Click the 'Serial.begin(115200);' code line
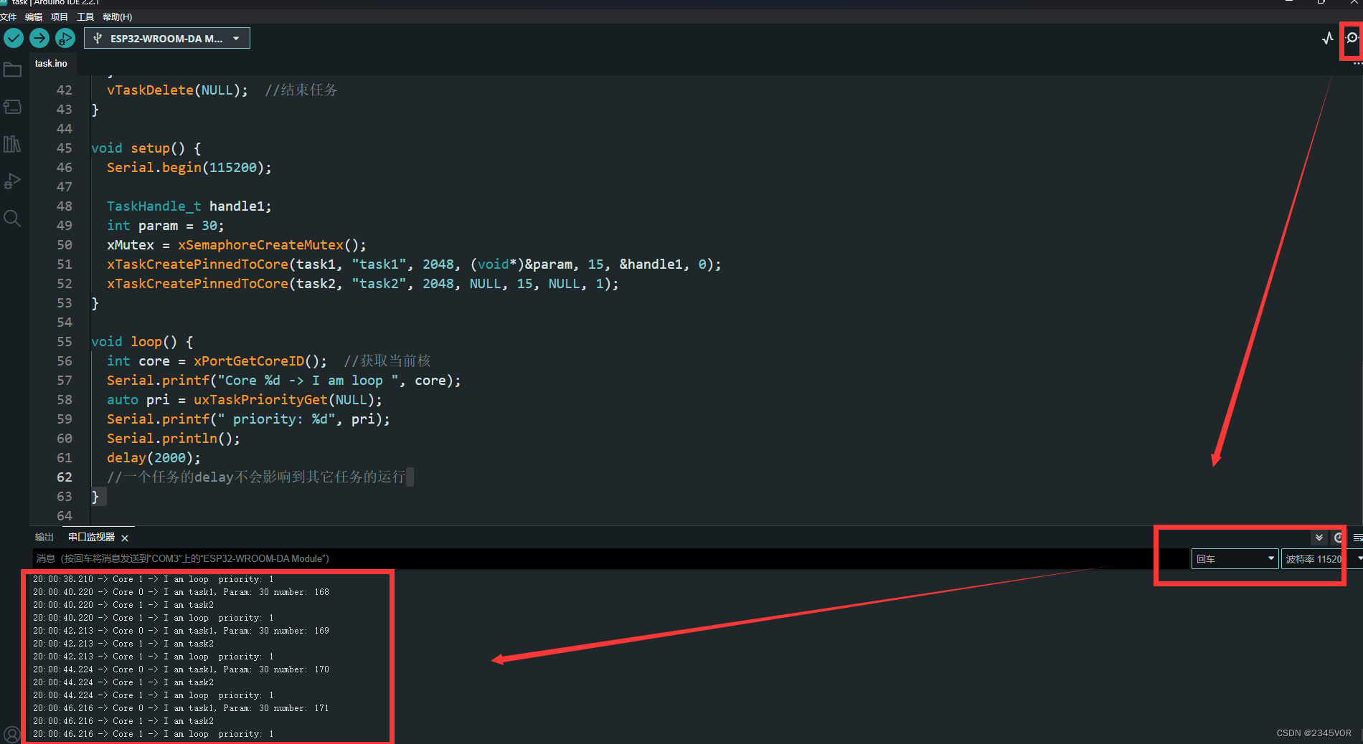1363x744 pixels. (189, 168)
